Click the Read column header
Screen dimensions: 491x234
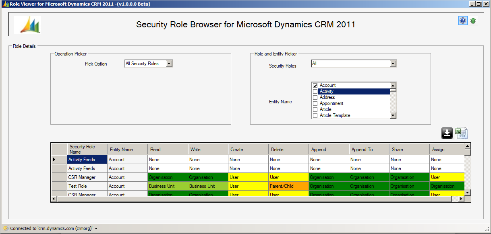[x=168, y=149]
